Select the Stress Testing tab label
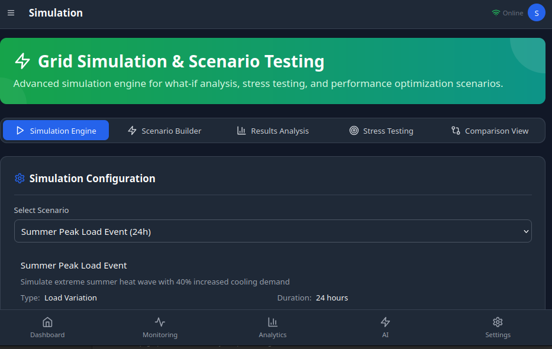This screenshot has height=349, width=552. 388,131
